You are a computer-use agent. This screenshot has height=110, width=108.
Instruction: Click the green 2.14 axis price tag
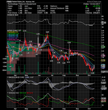[103, 47]
